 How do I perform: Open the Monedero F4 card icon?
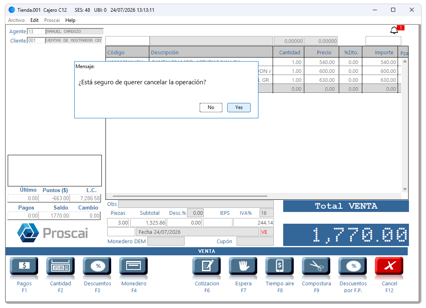133,266
